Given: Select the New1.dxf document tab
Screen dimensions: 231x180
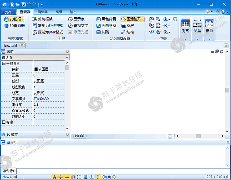Looking at the screenshot, I should [x=10, y=45].
